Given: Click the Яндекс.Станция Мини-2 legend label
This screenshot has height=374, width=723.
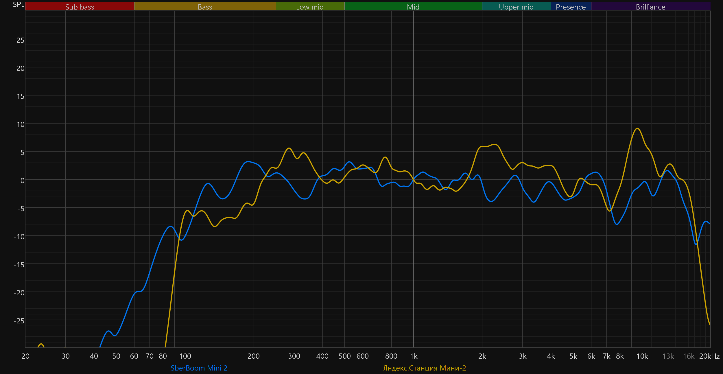Looking at the screenshot, I should (x=424, y=368).
